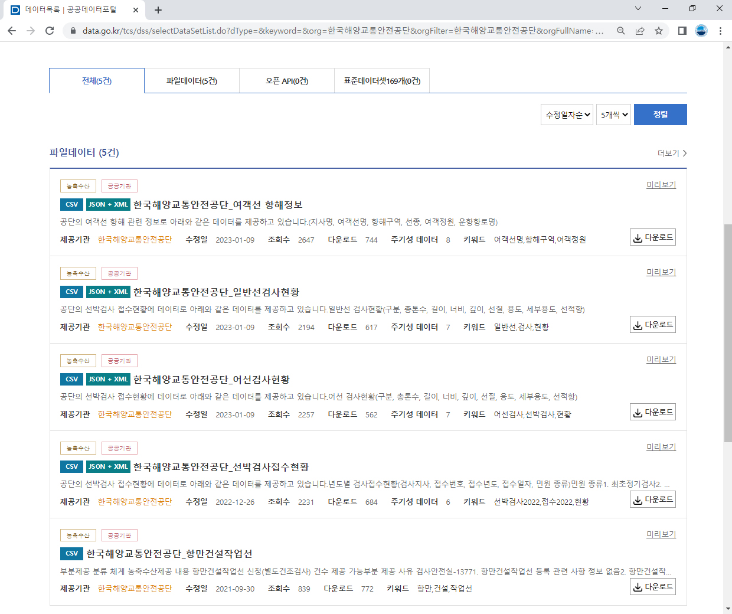Open the browser profile avatar

pyautogui.click(x=701, y=31)
